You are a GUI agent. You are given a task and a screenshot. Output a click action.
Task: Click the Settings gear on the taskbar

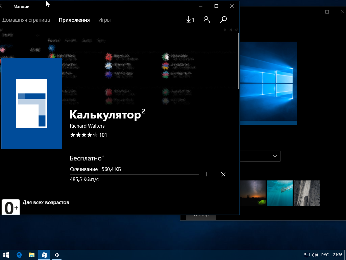(57, 255)
